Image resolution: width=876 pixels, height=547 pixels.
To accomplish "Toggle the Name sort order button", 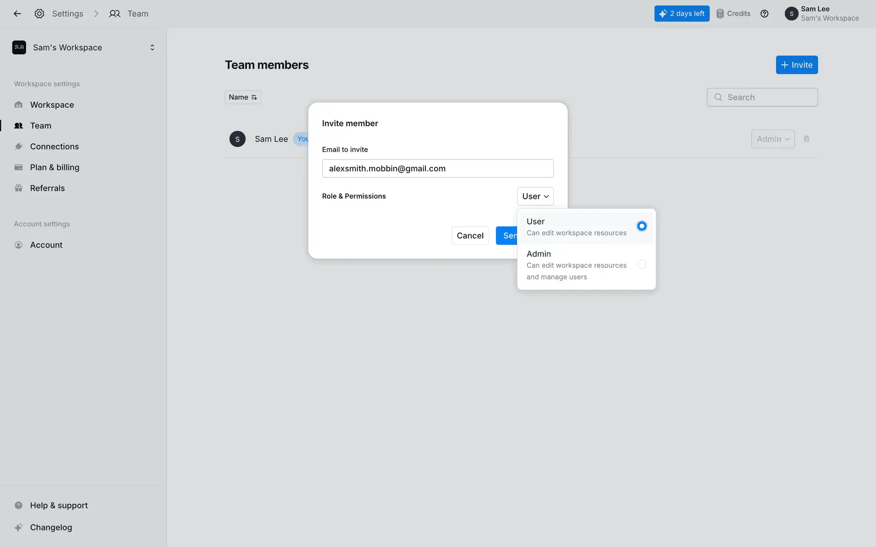I will click(243, 97).
